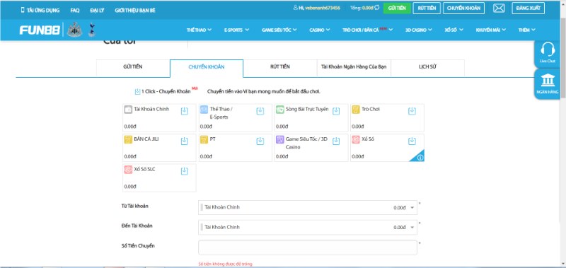Click the RÚT TIỀN header button
This screenshot has width=566, height=268.
(x=427, y=8)
